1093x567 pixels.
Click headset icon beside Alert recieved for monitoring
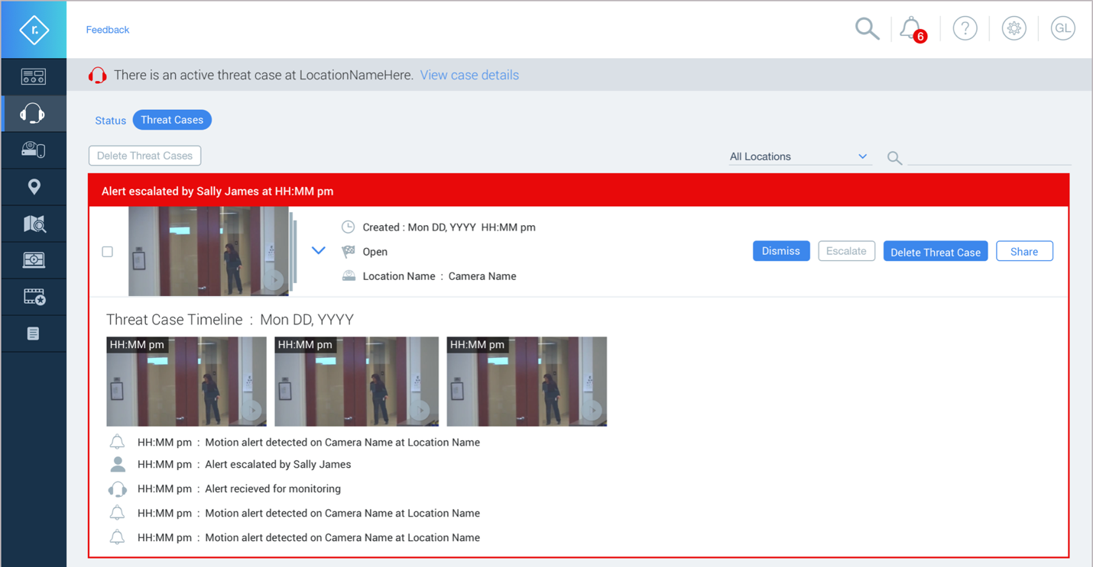click(117, 488)
